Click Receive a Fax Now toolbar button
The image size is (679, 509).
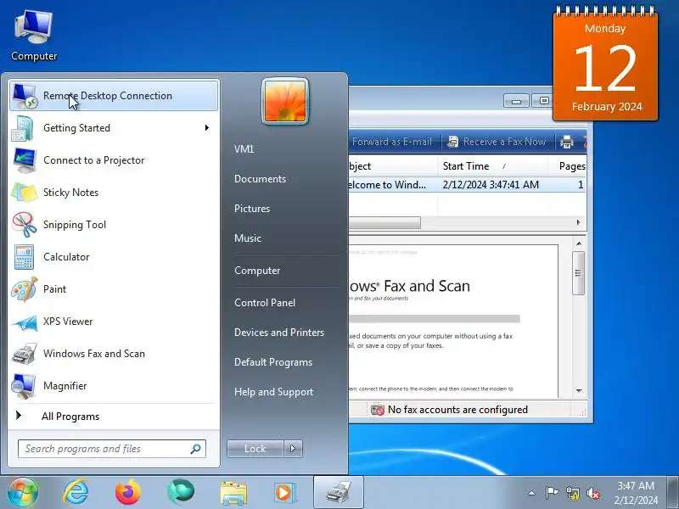pos(497,142)
